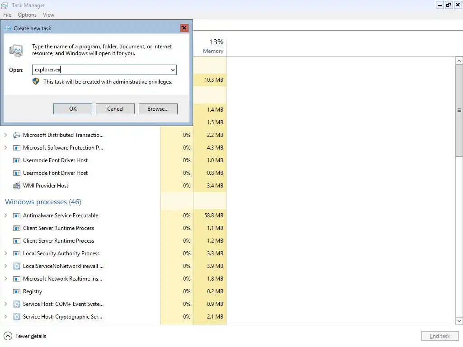Click the WMI Provider Host icon
Screen dimensions: 463x347
(x=17, y=186)
